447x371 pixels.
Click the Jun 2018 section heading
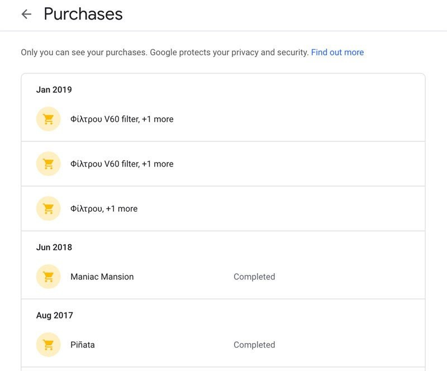coord(54,247)
